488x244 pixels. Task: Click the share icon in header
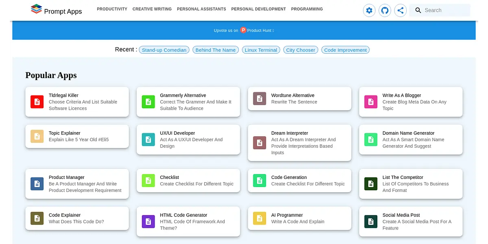400,11
